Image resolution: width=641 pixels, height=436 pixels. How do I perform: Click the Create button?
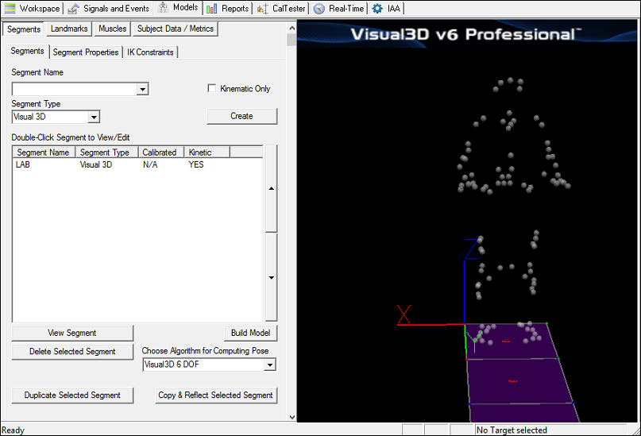pyautogui.click(x=241, y=116)
